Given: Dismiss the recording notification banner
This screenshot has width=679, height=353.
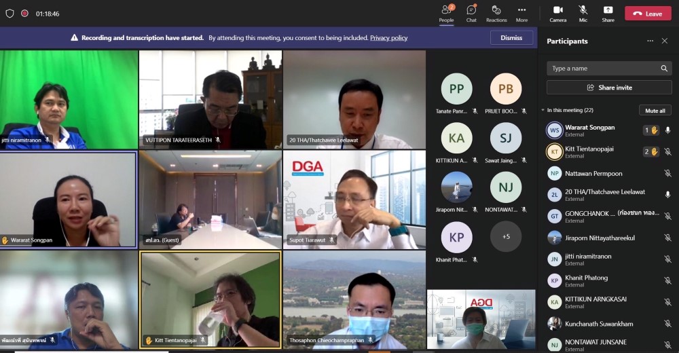Looking at the screenshot, I should point(511,38).
